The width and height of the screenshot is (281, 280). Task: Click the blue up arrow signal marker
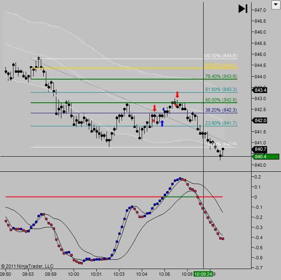point(162,123)
